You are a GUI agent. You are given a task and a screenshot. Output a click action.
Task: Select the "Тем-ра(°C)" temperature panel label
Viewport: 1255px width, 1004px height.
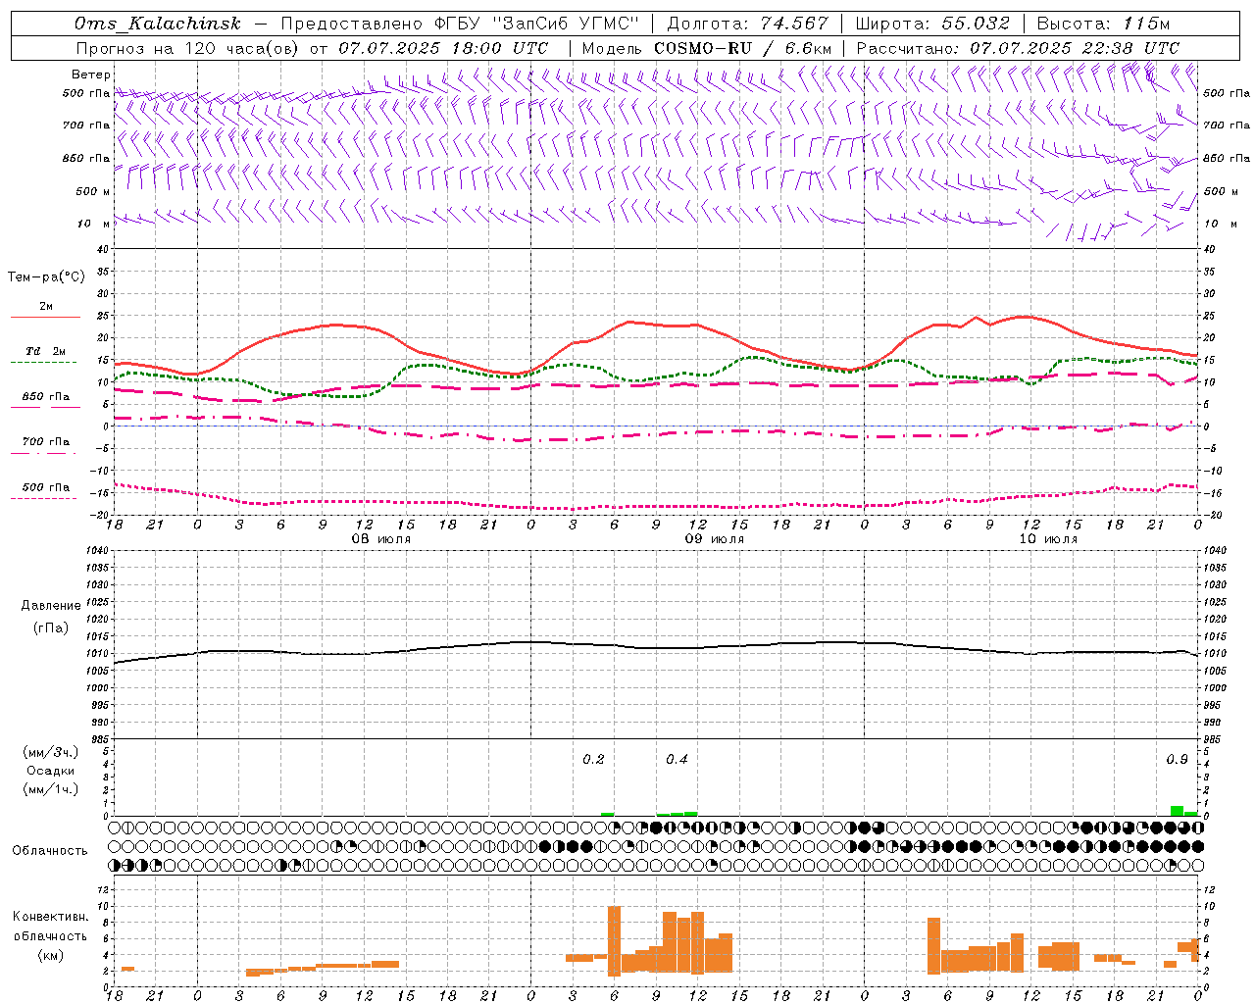click(x=46, y=277)
